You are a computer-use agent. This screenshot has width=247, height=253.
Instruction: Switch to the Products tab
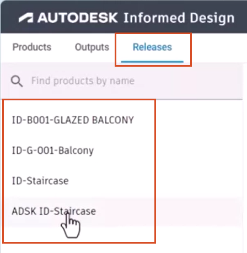coord(32,47)
